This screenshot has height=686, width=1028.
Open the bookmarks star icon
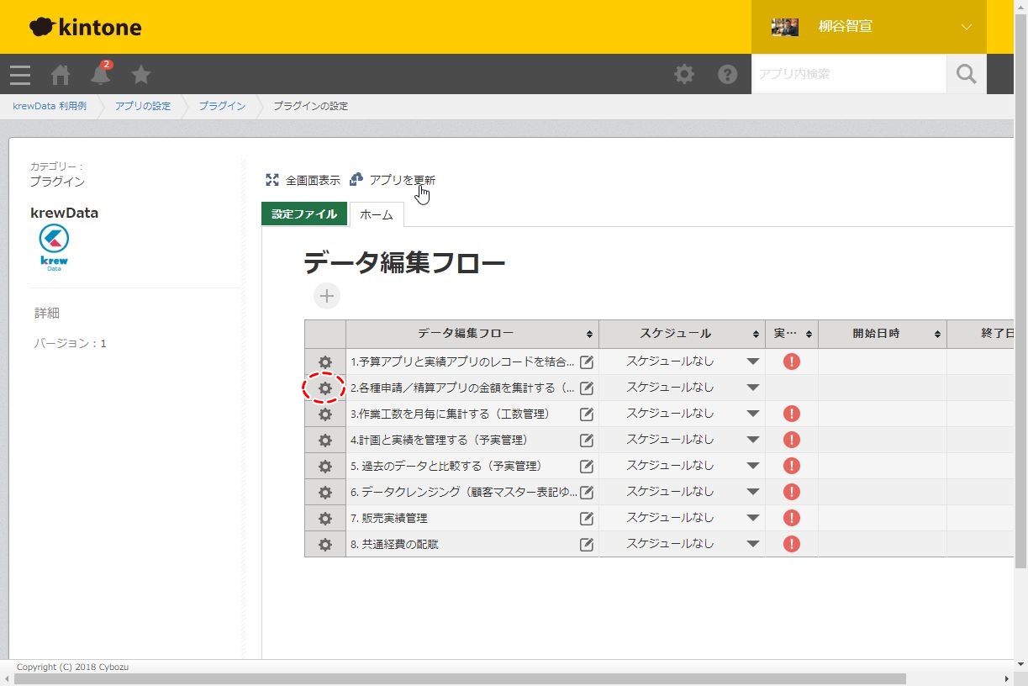tap(141, 75)
